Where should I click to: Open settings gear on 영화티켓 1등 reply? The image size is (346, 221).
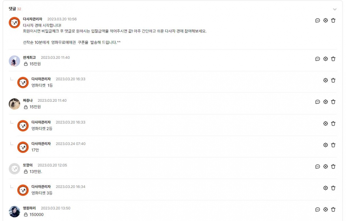326,80
